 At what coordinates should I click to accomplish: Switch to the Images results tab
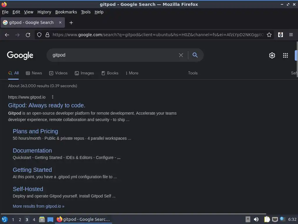coord(84,73)
